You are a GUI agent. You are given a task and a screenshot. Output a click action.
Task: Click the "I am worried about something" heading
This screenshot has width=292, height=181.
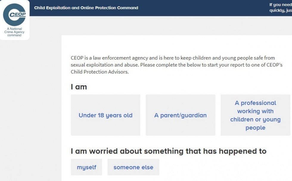point(168,151)
